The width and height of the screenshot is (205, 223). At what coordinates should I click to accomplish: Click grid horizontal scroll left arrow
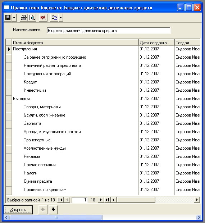(x=113, y=200)
